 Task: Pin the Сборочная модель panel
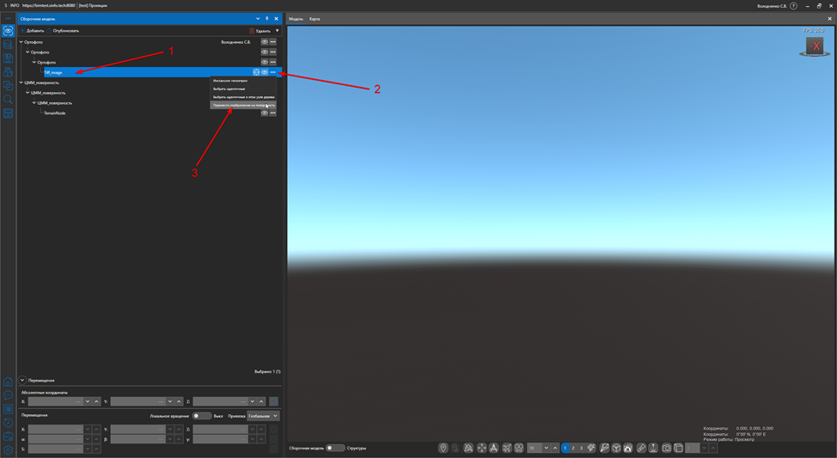click(267, 19)
